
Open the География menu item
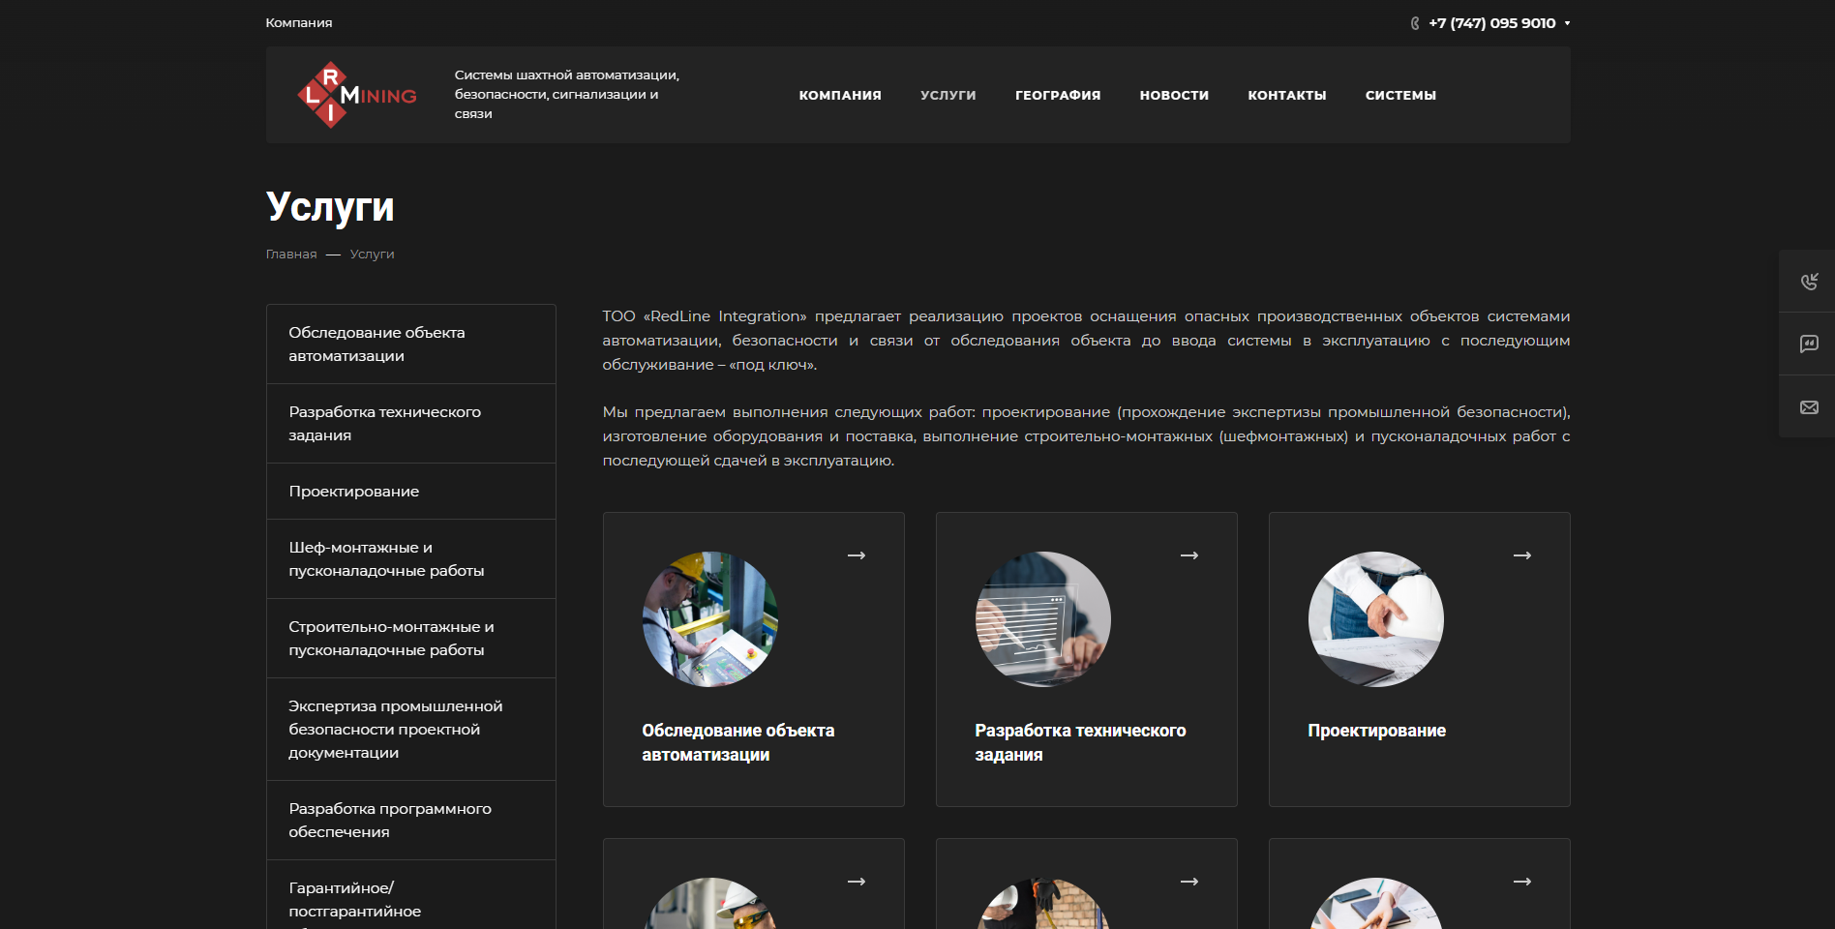[1058, 95]
